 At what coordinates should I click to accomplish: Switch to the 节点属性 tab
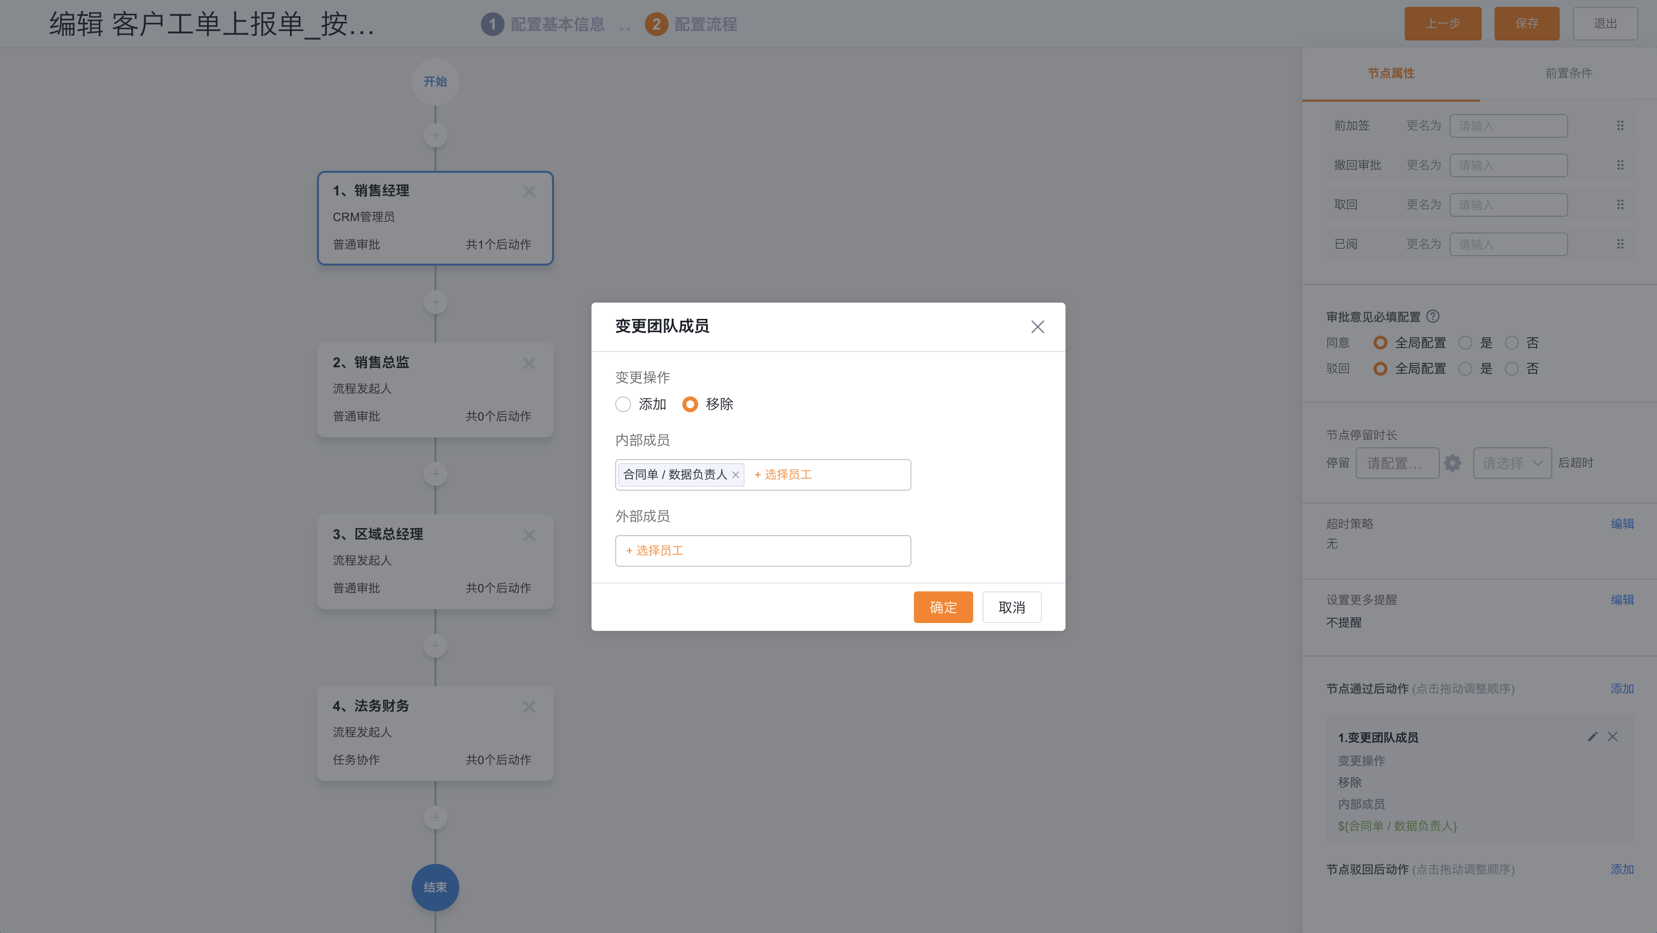tap(1391, 73)
